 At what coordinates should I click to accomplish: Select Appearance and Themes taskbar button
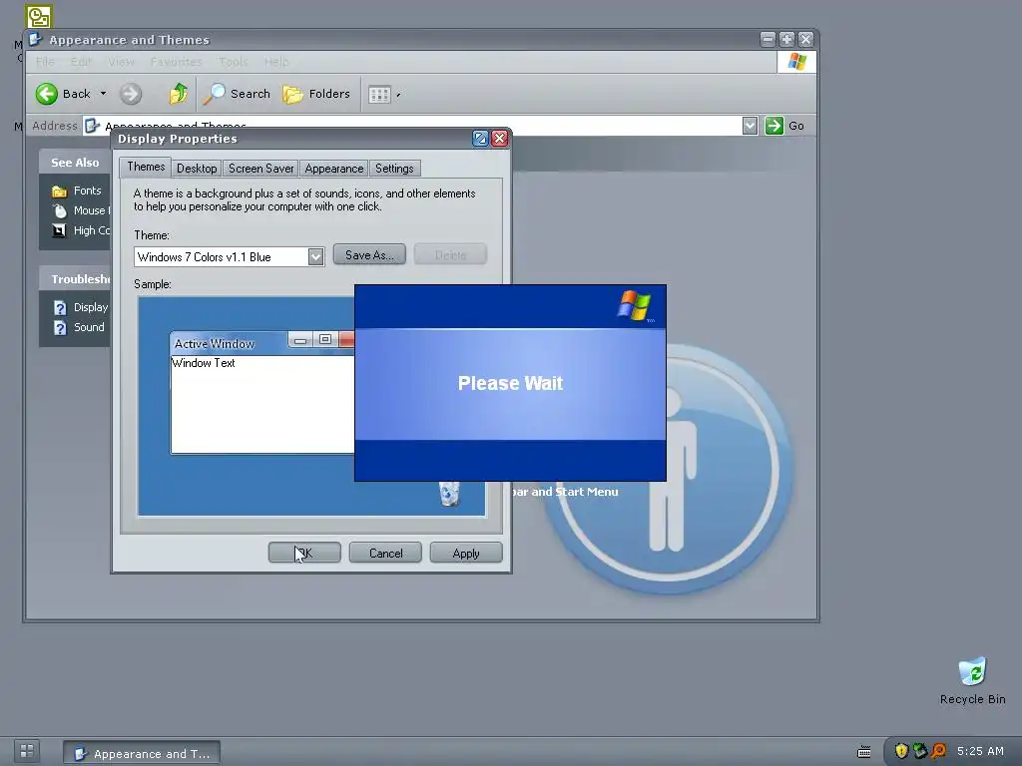pyautogui.click(x=142, y=753)
